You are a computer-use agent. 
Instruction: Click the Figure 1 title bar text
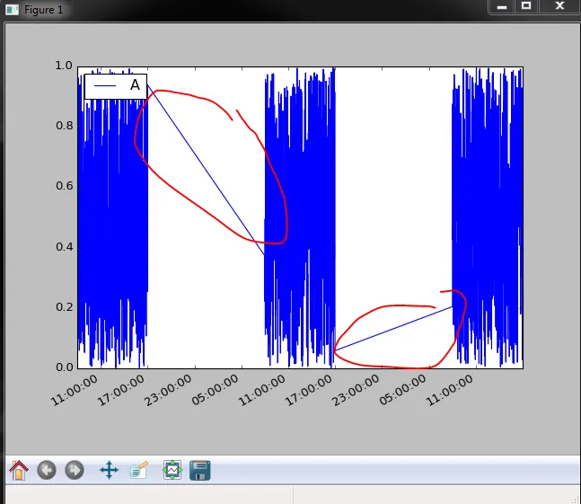tap(44, 10)
